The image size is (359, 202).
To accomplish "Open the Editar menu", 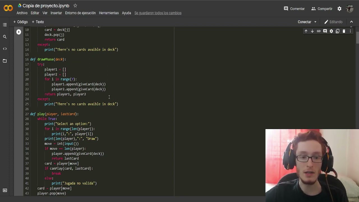I will [35, 13].
